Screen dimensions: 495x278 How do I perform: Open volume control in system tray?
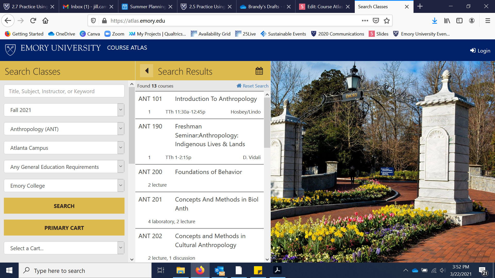(443, 270)
